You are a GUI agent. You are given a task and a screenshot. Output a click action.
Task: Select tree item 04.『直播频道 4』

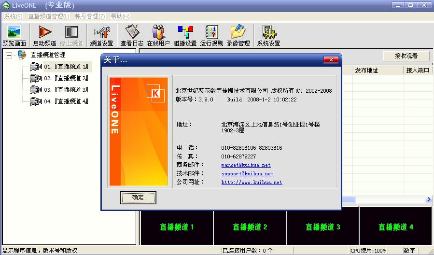click(x=67, y=101)
